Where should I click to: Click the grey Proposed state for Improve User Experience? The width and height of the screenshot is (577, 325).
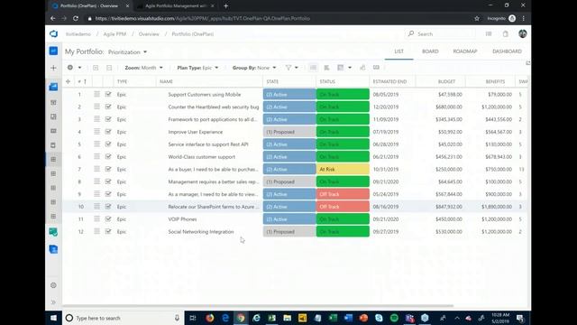click(289, 132)
